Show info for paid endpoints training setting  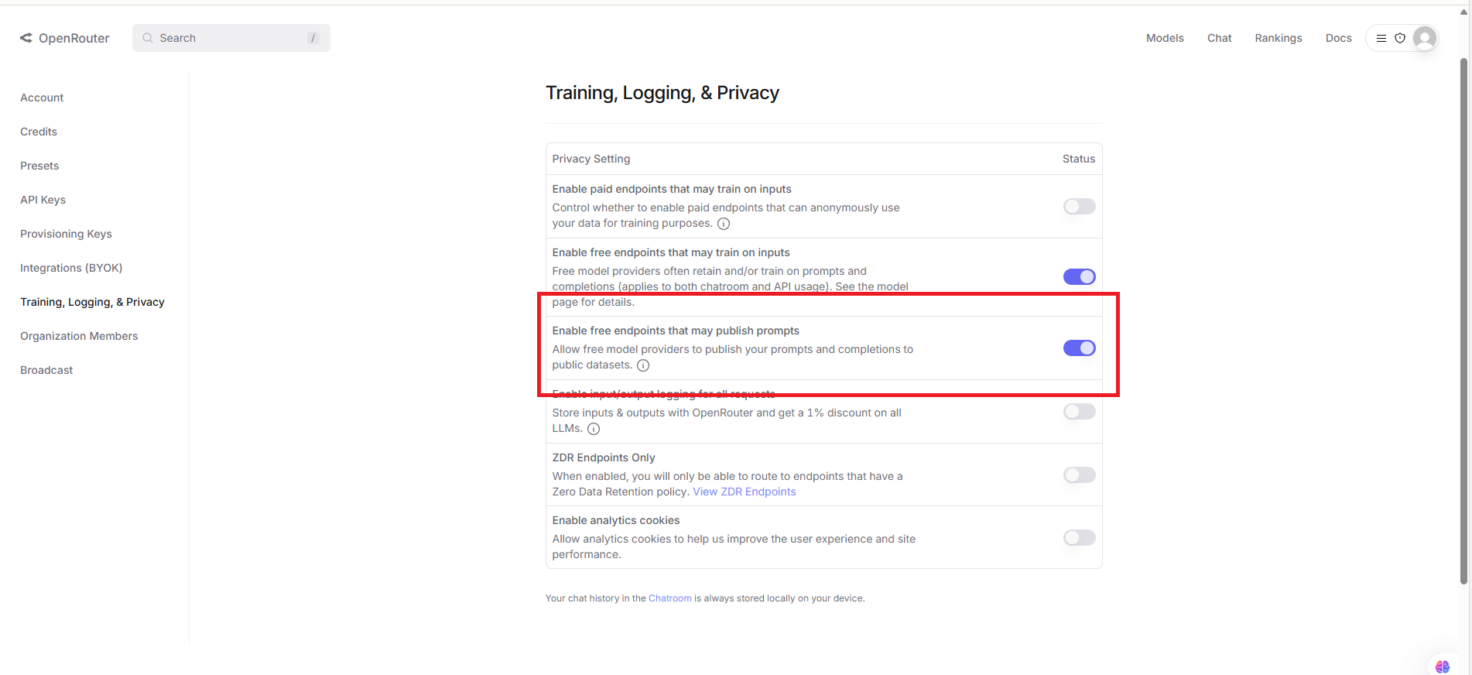[724, 224]
